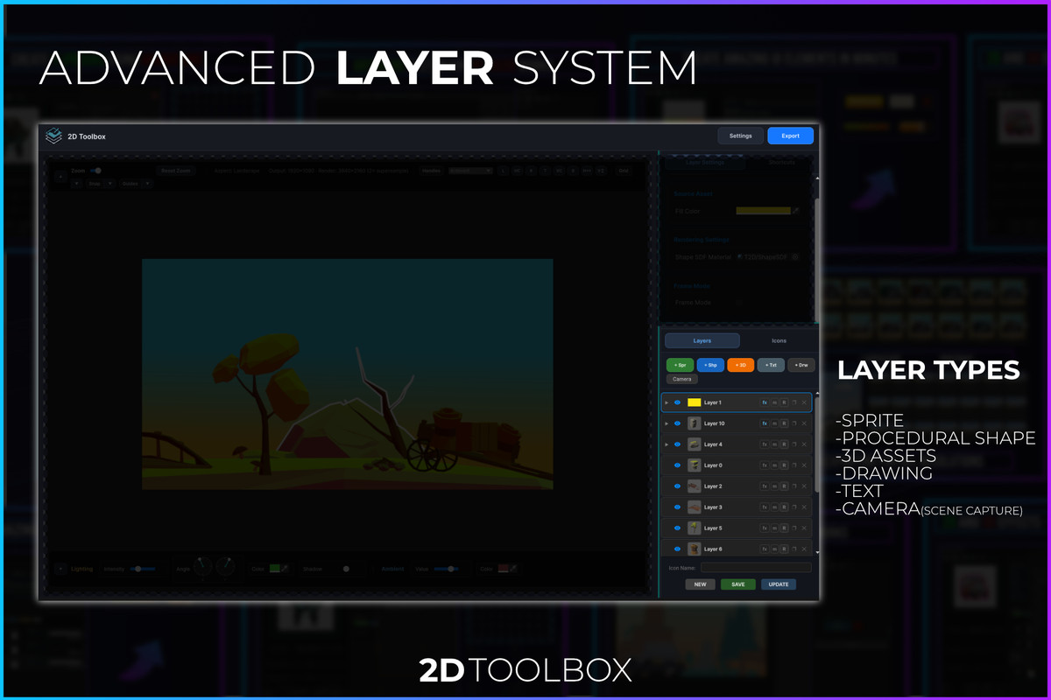This screenshot has height=700, width=1051.
Task: Select the Layer 1 yellow thumbnail
Action: (695, 402)
